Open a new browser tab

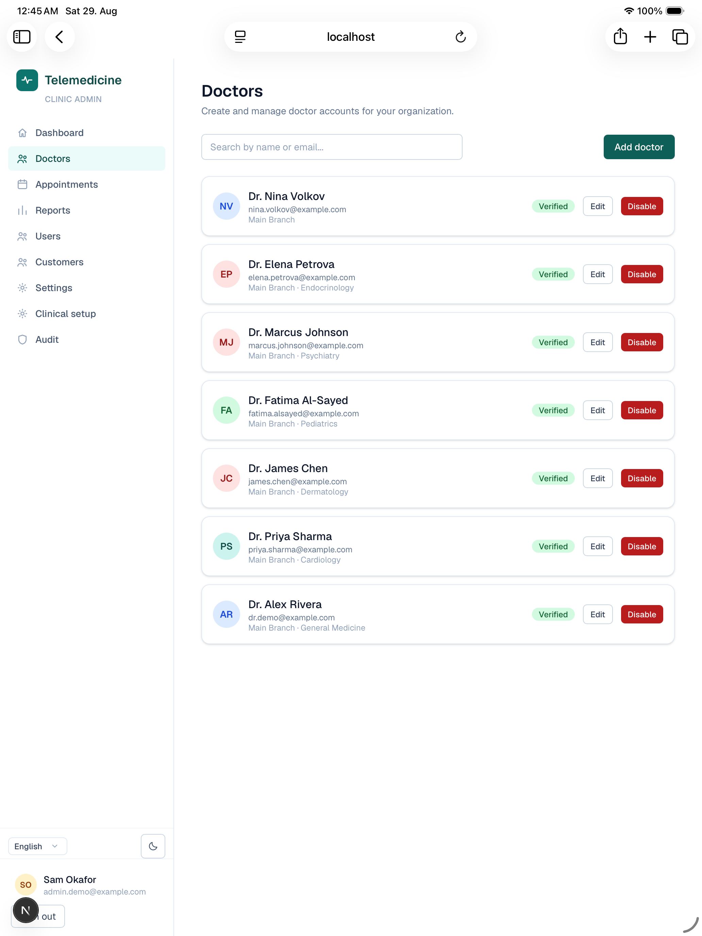(650, 37)
